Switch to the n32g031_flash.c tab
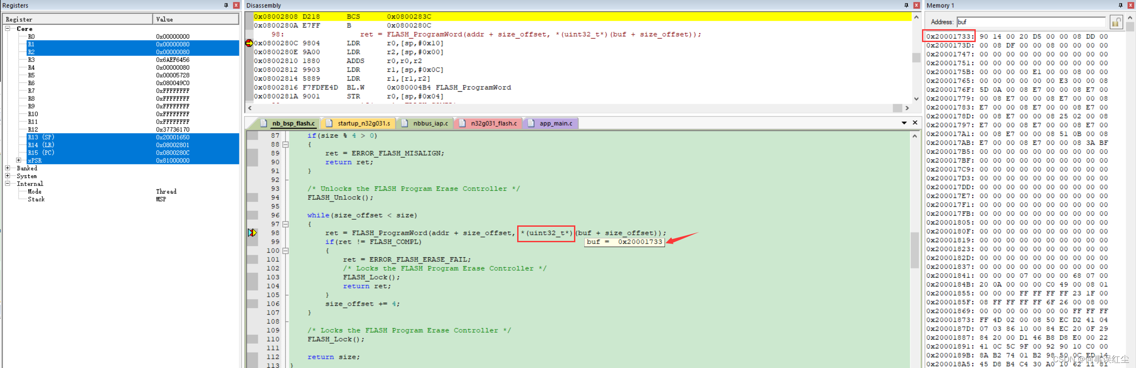Image resolution: width=1136 pixels, height=368 pixels. pyautogui.click(x=489, y=124)
